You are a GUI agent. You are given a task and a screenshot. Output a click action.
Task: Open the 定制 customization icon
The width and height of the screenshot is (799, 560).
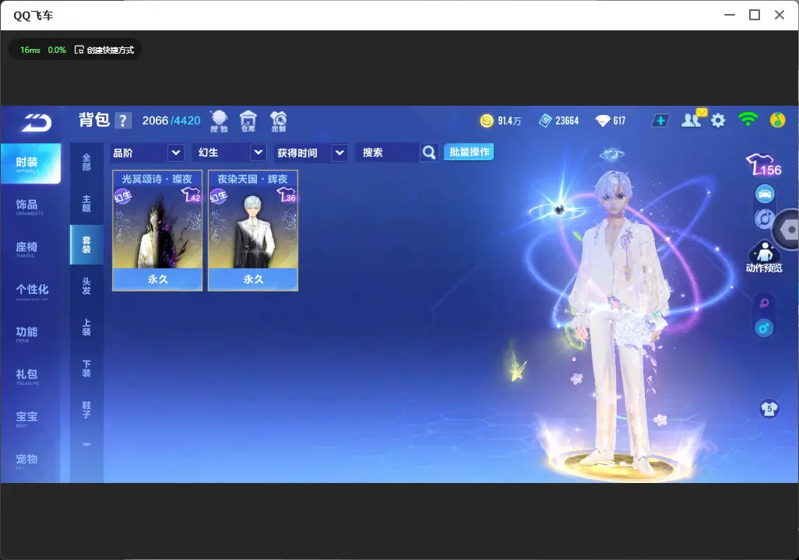(278, 121)
